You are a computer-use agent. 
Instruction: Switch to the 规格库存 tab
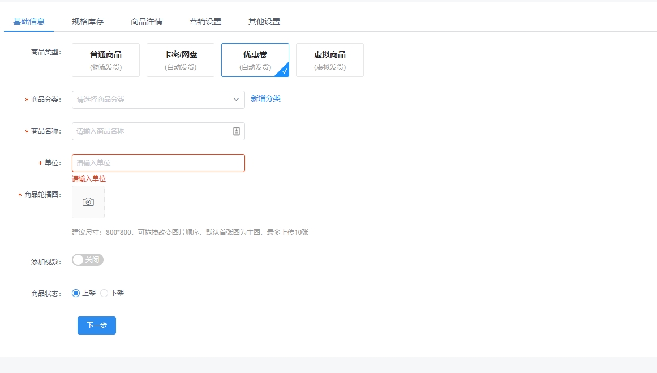click(88, 22)
